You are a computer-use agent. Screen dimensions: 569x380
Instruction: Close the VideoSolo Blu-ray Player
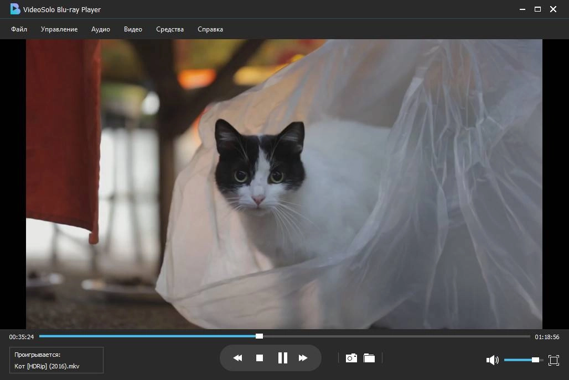coord(553,9)
